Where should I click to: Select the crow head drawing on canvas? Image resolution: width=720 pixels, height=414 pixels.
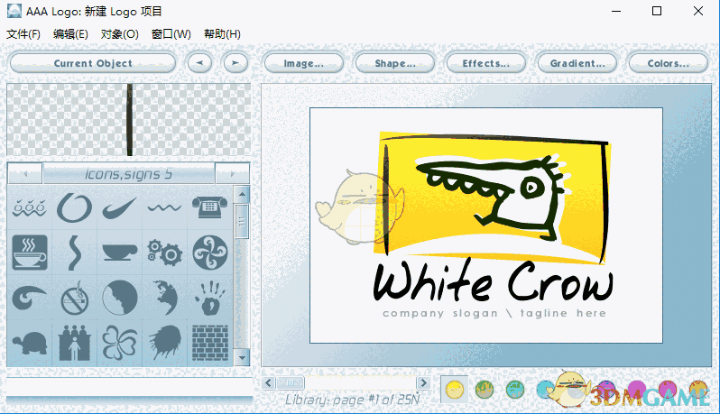click(x=493, y=198)
